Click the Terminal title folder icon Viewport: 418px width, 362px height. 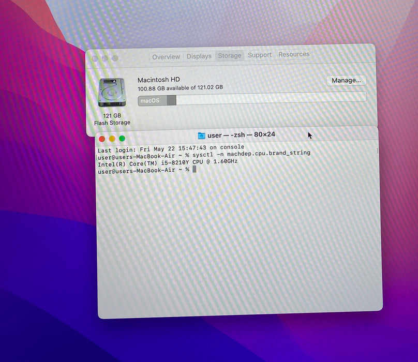tap(201, 135)
